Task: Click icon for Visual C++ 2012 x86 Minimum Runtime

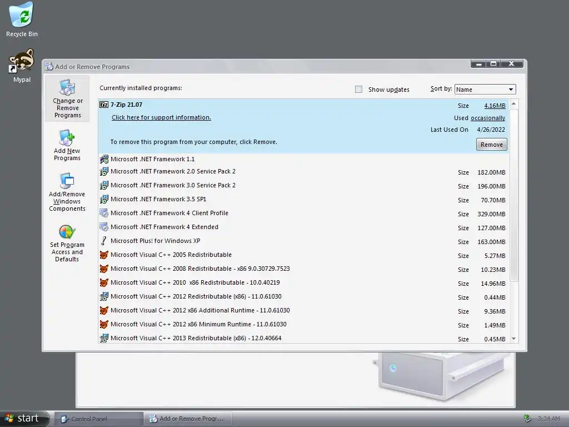Action: point(104,324)
